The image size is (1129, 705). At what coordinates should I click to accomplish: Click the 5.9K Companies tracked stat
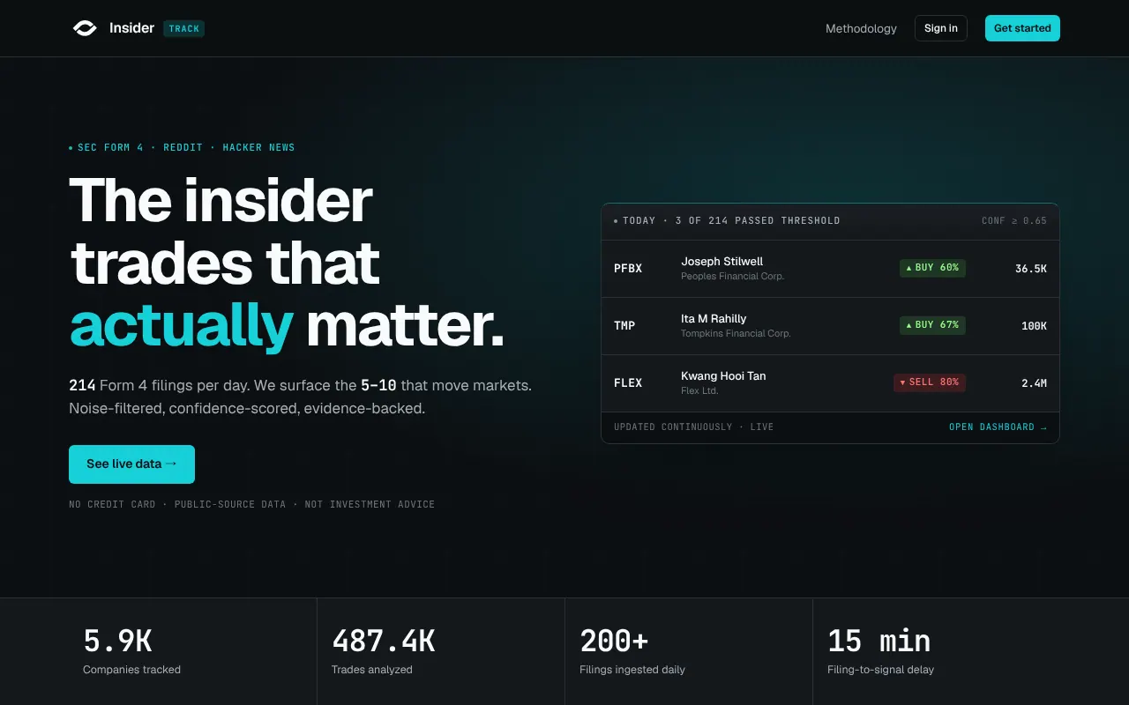pyautogui.click(x=131, y=651)
